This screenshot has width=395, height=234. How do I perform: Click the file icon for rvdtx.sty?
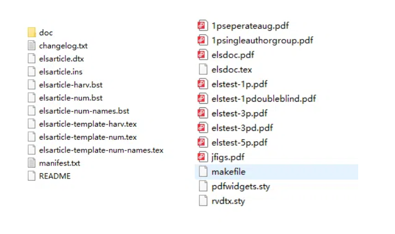click(202, 201)
